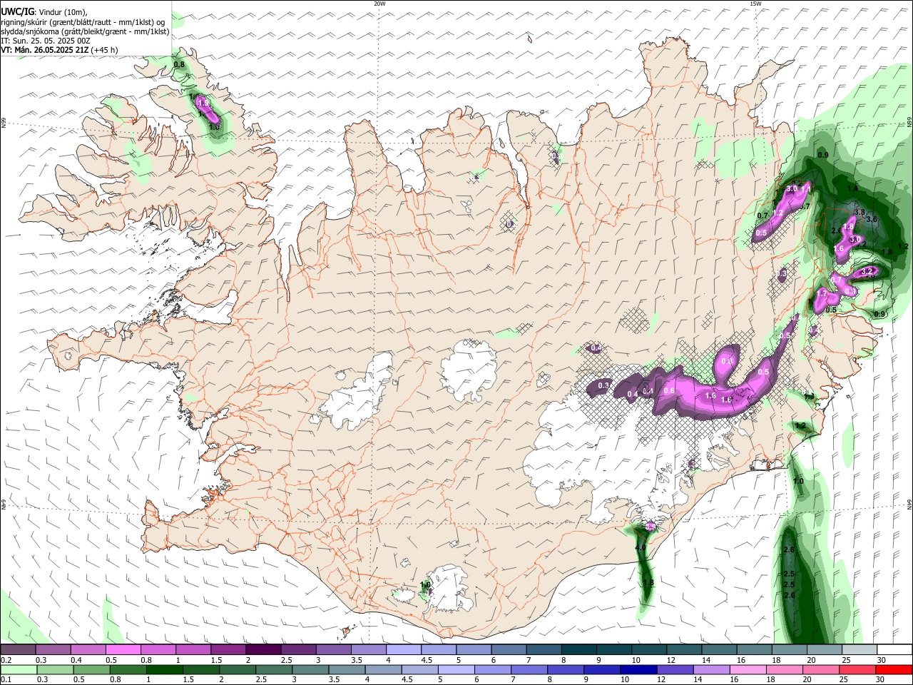The height and width of the screenshot is (685, 913).
Task: Click the '4.0' rain value on south coast
Action: tap(641, 548)
